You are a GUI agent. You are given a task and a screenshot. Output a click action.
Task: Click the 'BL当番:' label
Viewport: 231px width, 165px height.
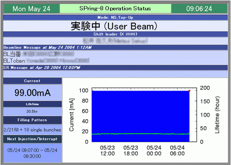click(x=13, y=54)
